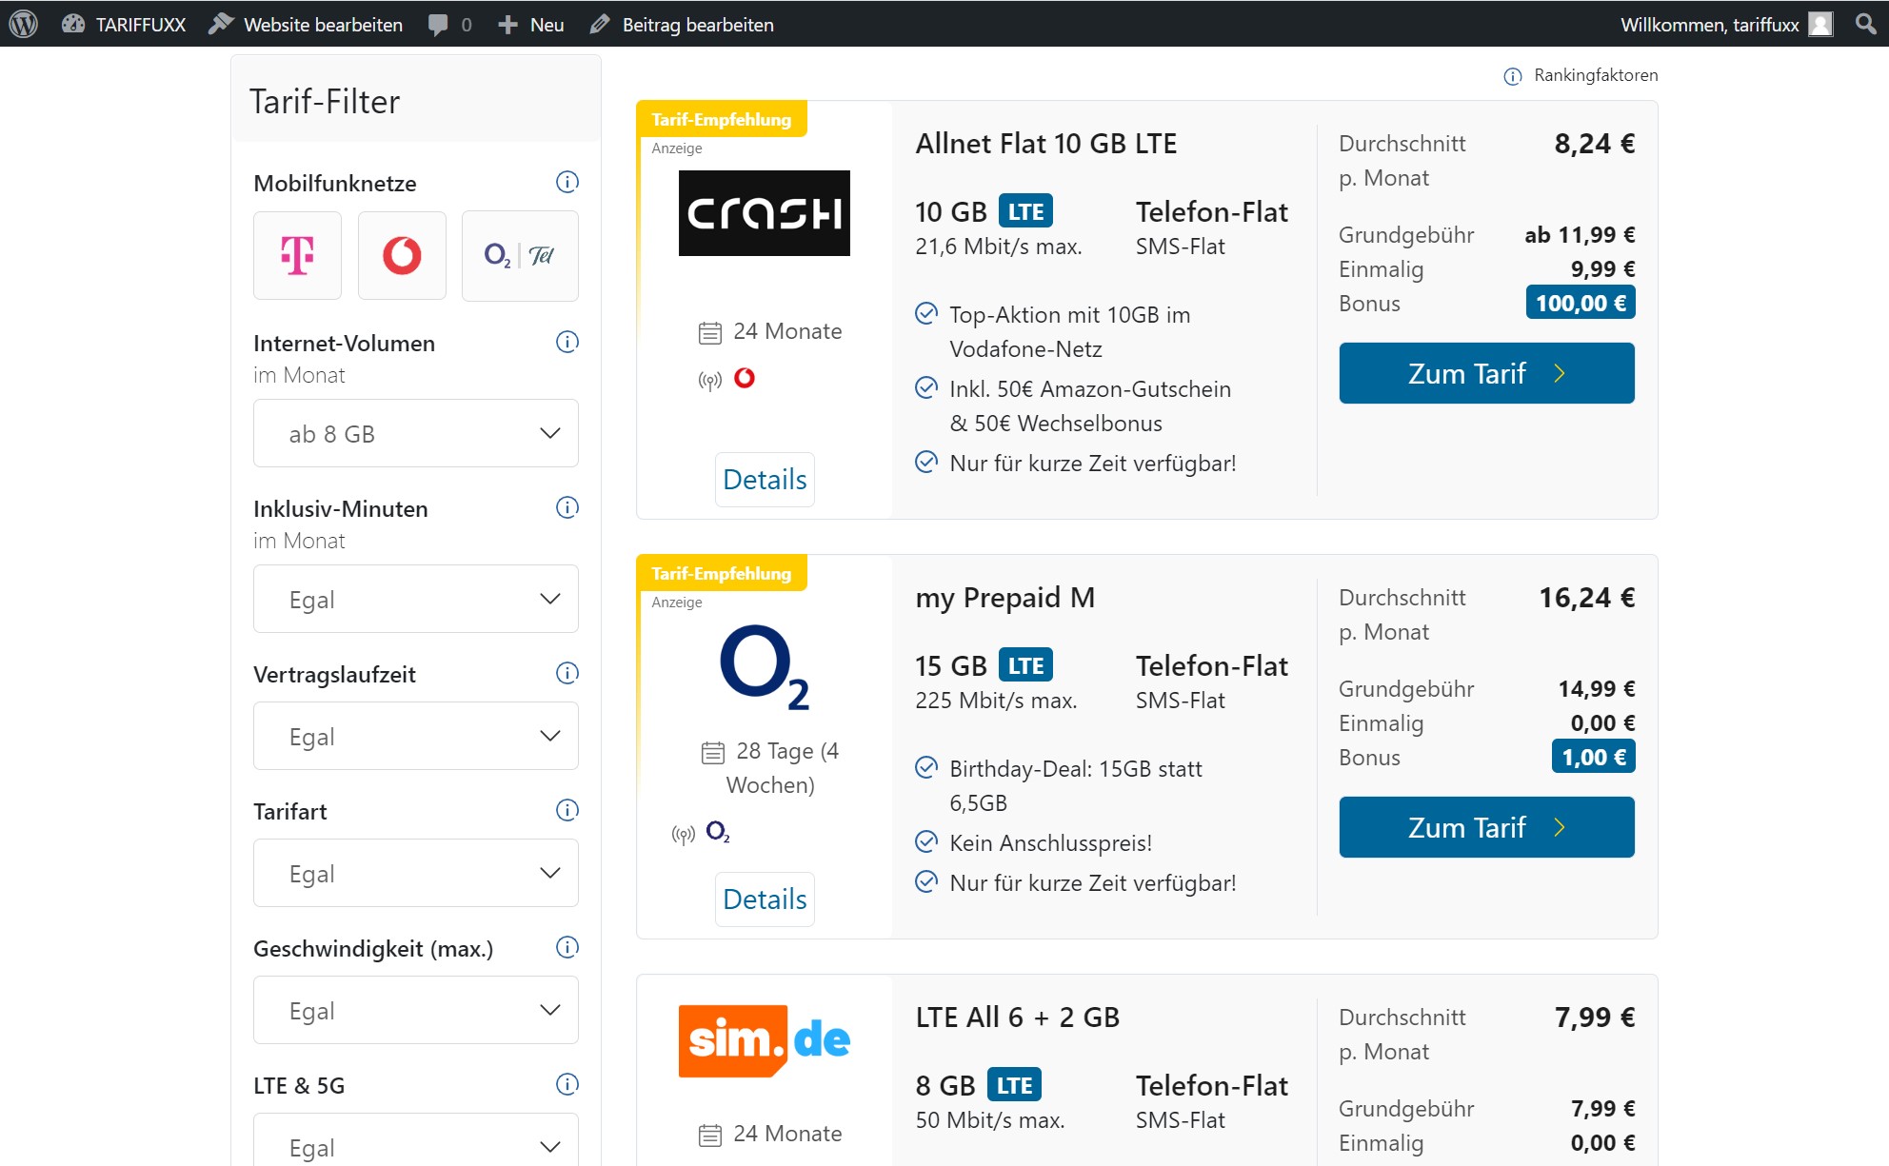This screenshot has height=1166, width=1889.
Task: Click the LTE All 6 + 2 GB title
Action: tap(1018, 1018)
